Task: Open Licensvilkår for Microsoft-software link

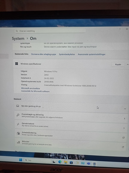Action: point(35,91)
